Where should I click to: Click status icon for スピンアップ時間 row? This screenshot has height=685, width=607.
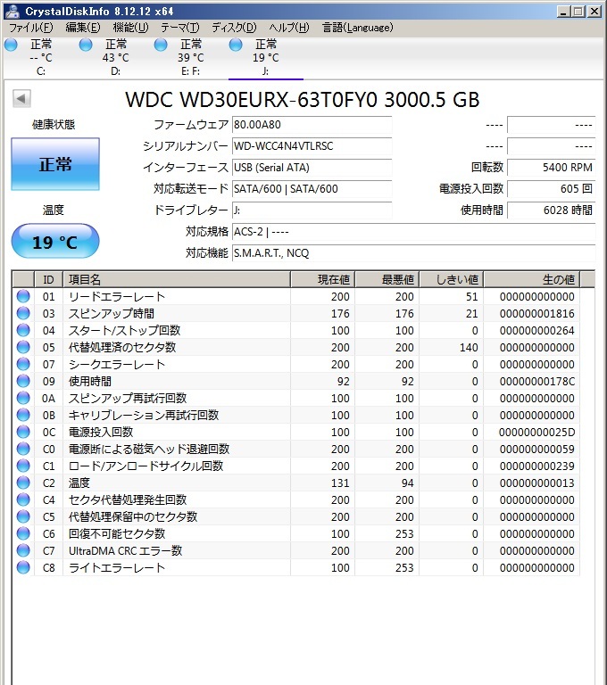(23, 313)
